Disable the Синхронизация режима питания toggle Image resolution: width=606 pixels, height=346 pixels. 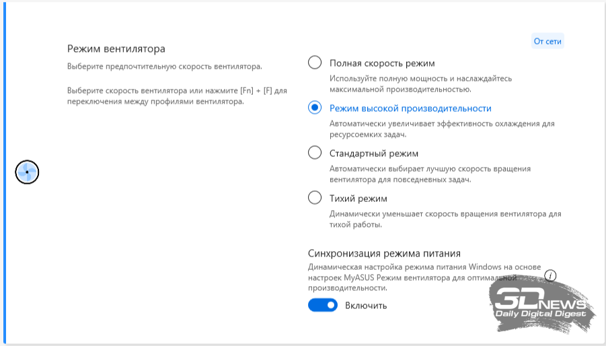322,306
